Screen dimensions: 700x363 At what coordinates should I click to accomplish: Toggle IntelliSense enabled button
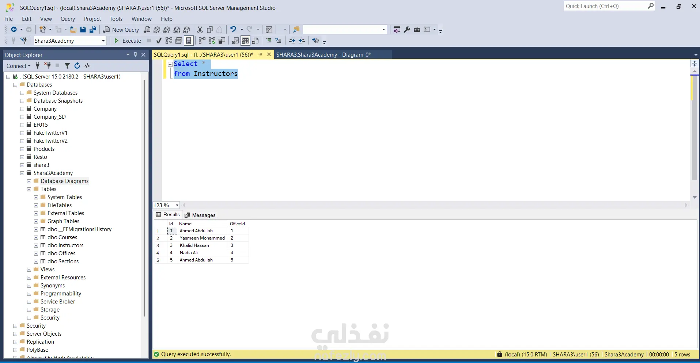pos(189,41)
